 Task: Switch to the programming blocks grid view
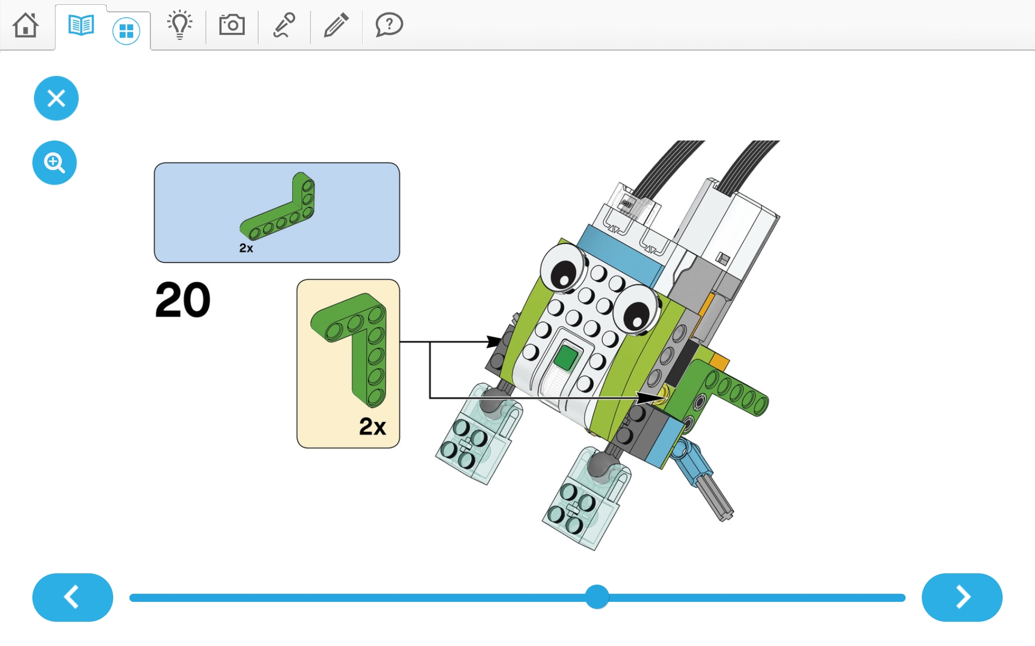pyautogui.click(x=126, y=31)
